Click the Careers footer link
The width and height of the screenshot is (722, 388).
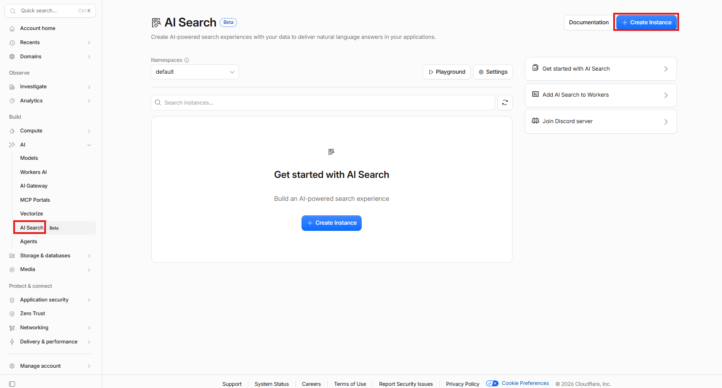click(x=311, y=384)
